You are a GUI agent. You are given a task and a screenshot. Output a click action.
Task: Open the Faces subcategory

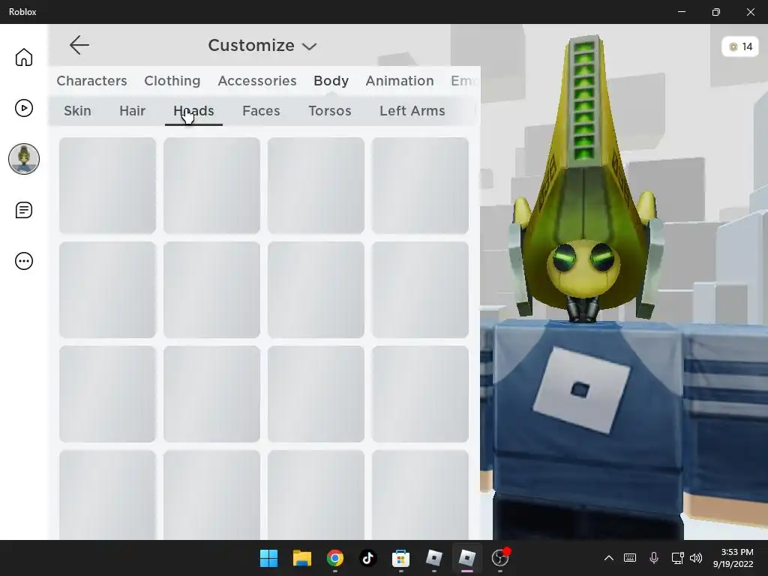click(261, 111)
